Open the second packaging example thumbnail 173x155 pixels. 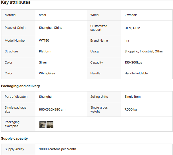[50, 124]
